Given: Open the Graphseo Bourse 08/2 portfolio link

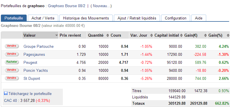Looking at the screenshot, I should tap(67, 6).
